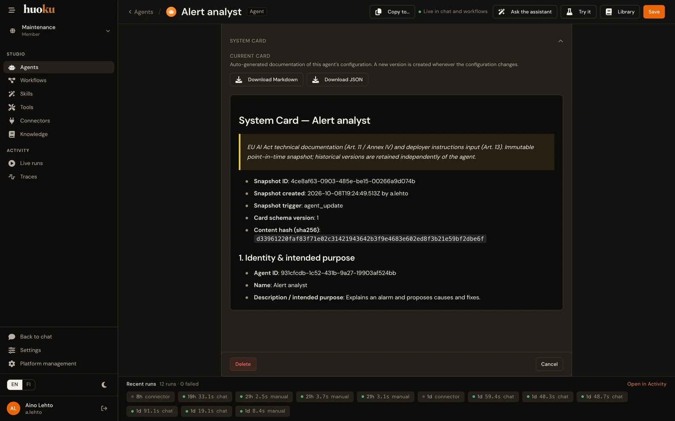This screenshot has height=421, width=675.
Task: Click the Maintenance workspace globe icon
Action: coord(13,31)
